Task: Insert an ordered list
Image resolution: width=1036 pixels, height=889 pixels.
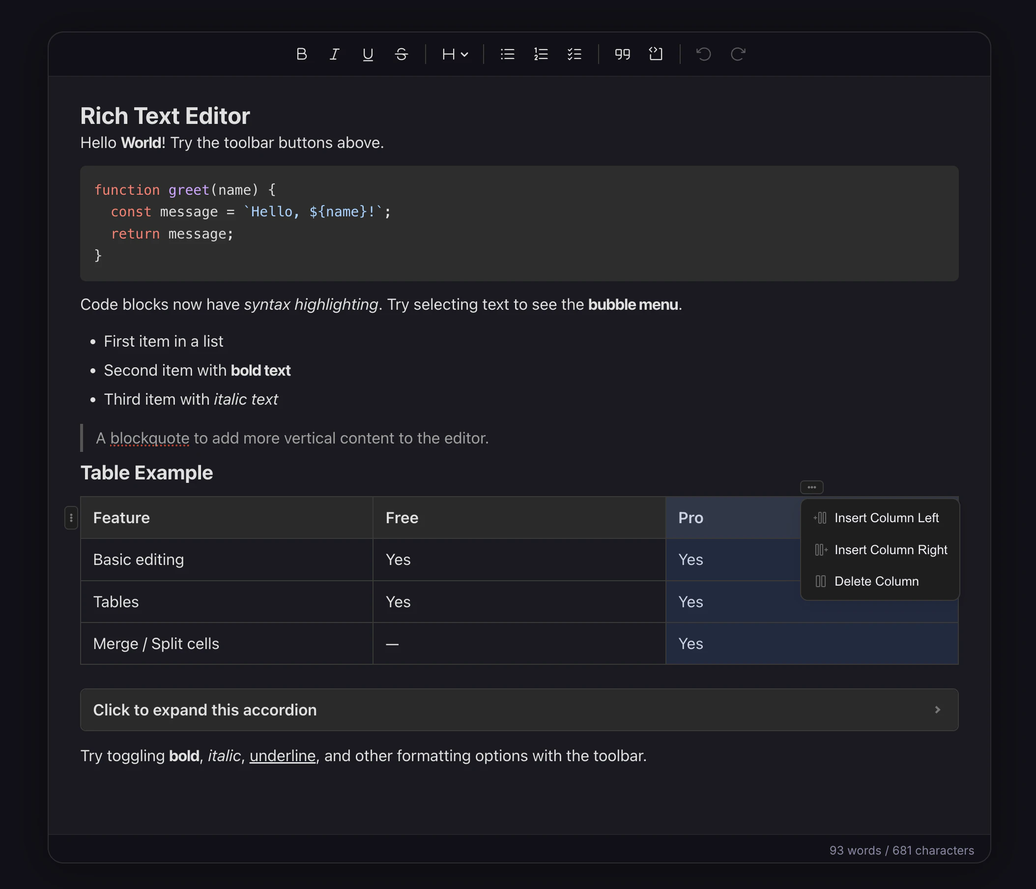Action: 541,54
